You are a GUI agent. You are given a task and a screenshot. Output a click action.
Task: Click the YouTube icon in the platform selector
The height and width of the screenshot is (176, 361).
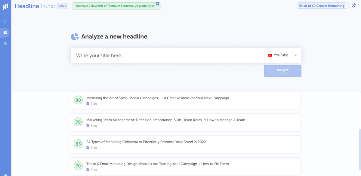[x=270, y=55]
